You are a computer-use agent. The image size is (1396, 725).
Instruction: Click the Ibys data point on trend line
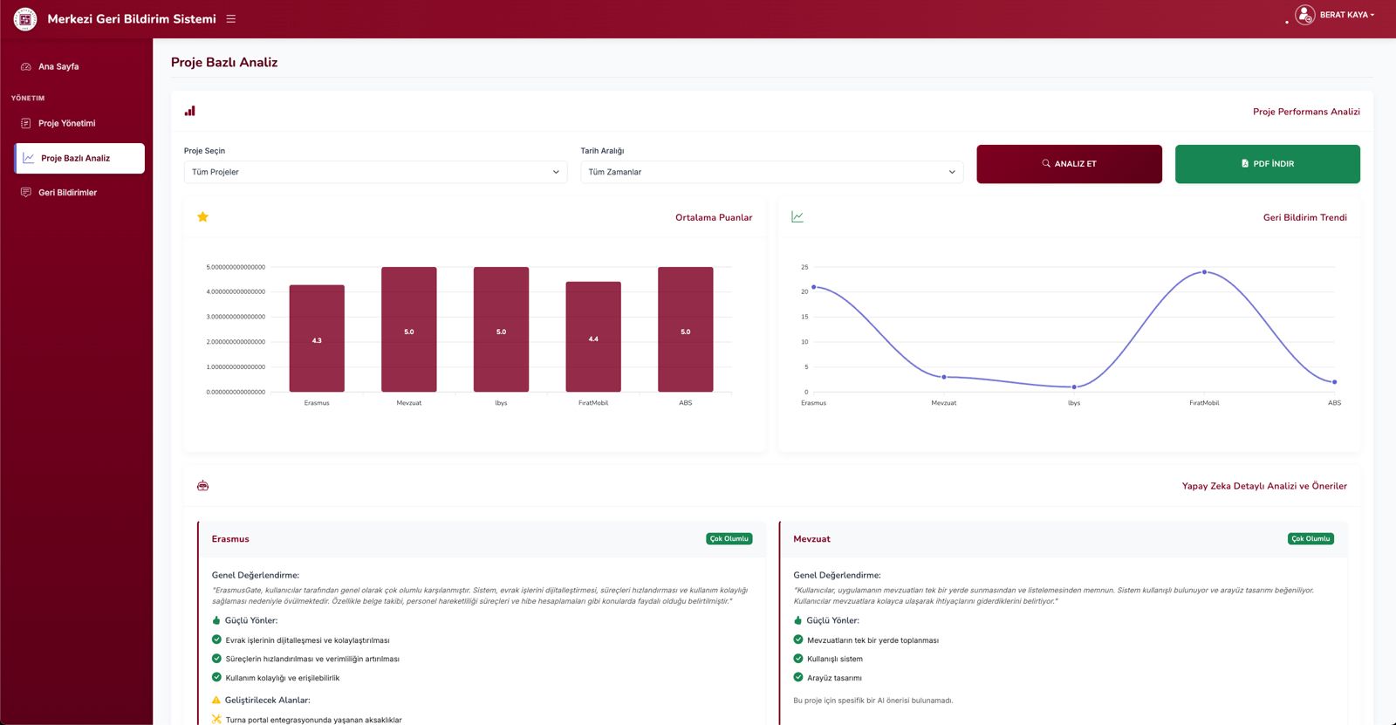[x=1074, y=386]
